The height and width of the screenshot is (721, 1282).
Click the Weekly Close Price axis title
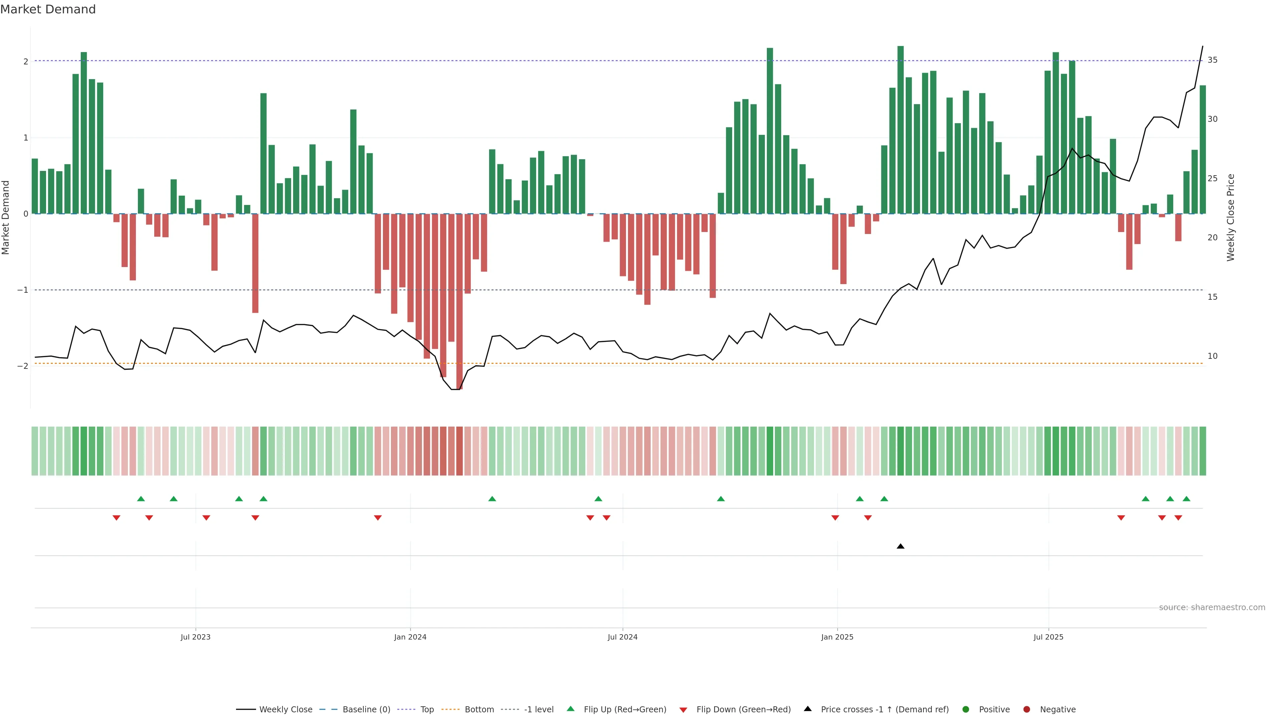pos(1231,217)
